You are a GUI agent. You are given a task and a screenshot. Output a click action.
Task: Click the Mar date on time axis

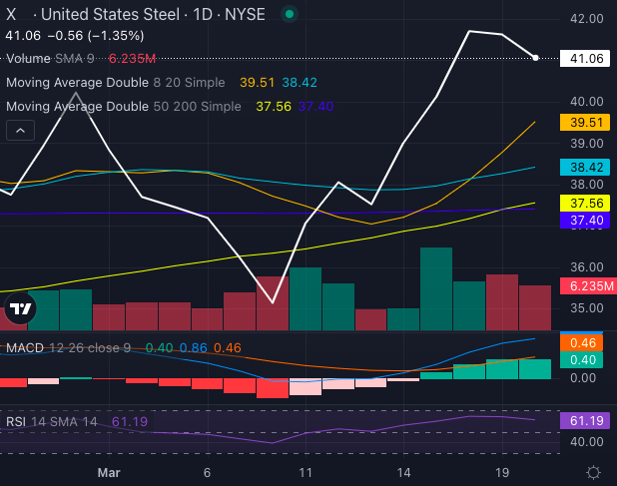click(111, 471)
